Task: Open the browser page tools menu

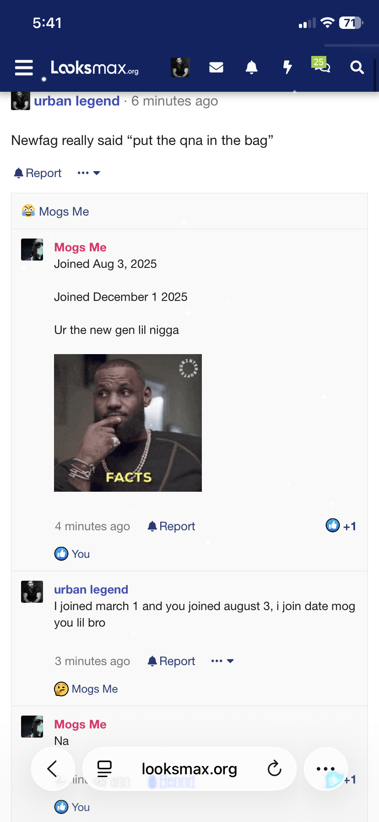Action: pyautogui.click(x=104, y=768)
